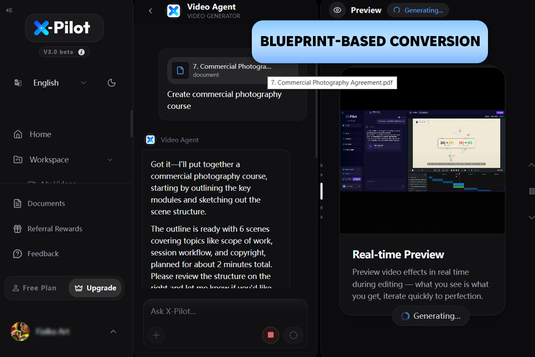The image size is (535, 357).
Task: Click the Upgrade button
Action: 95,288
